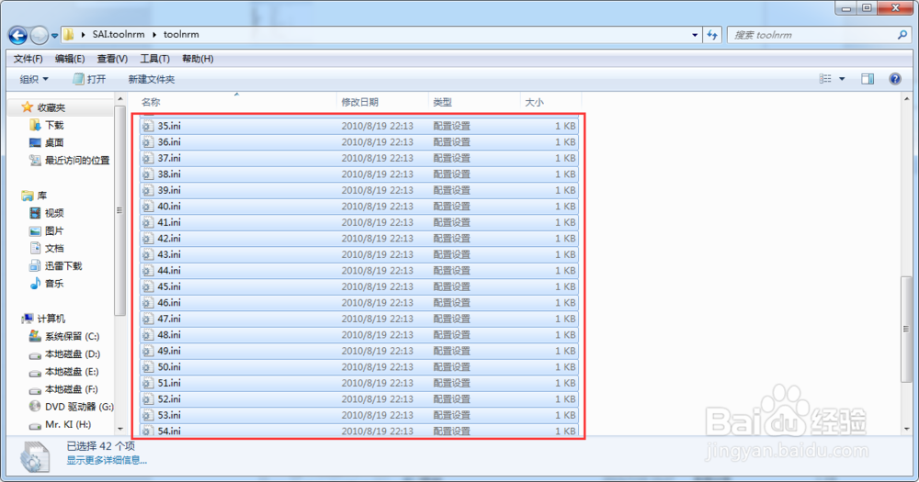Select 计算机 in navigation pane

[x=51, y=319]
